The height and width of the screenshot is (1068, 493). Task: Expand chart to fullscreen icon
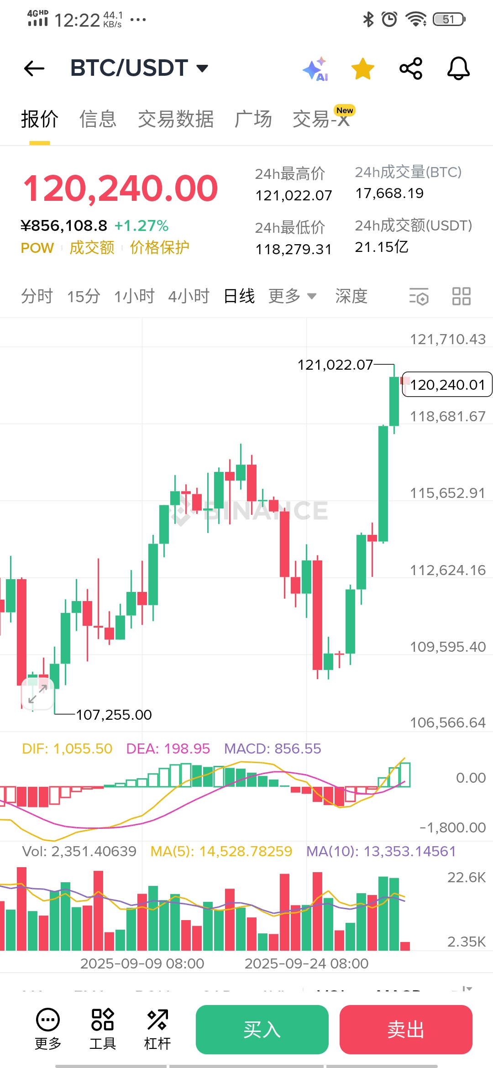pyautogui.click(x=38, y=694)
